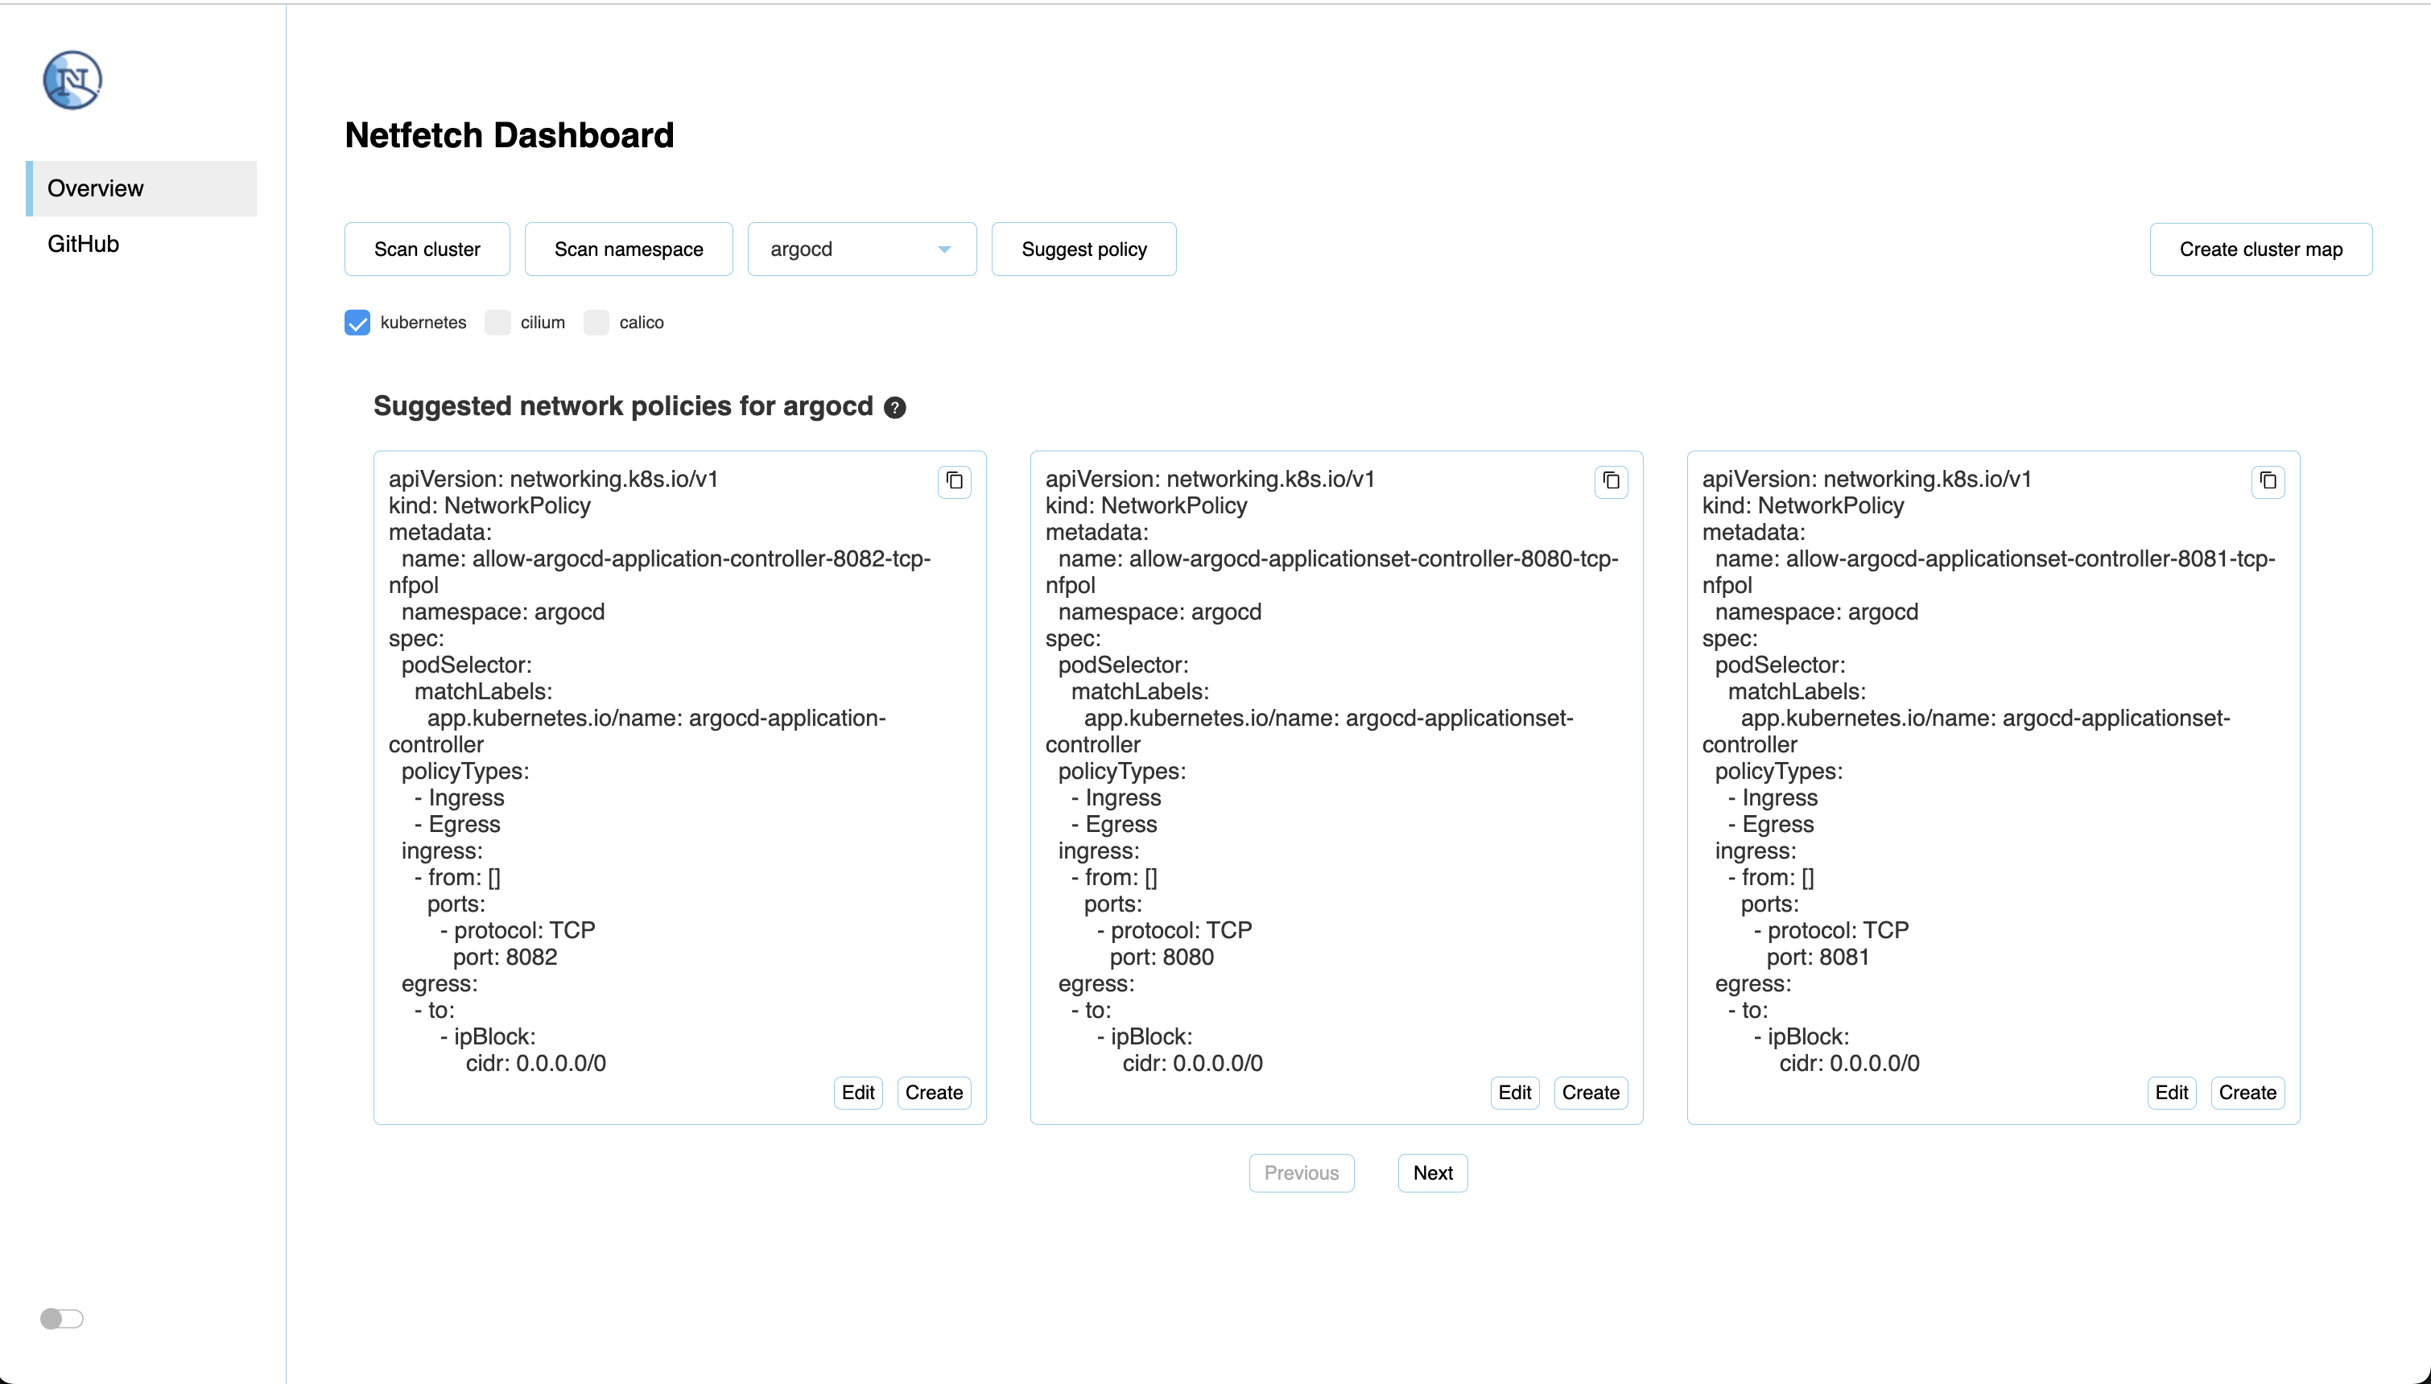Enable the calico checkbox filter

pyautogui.click(x=594, y=322)
